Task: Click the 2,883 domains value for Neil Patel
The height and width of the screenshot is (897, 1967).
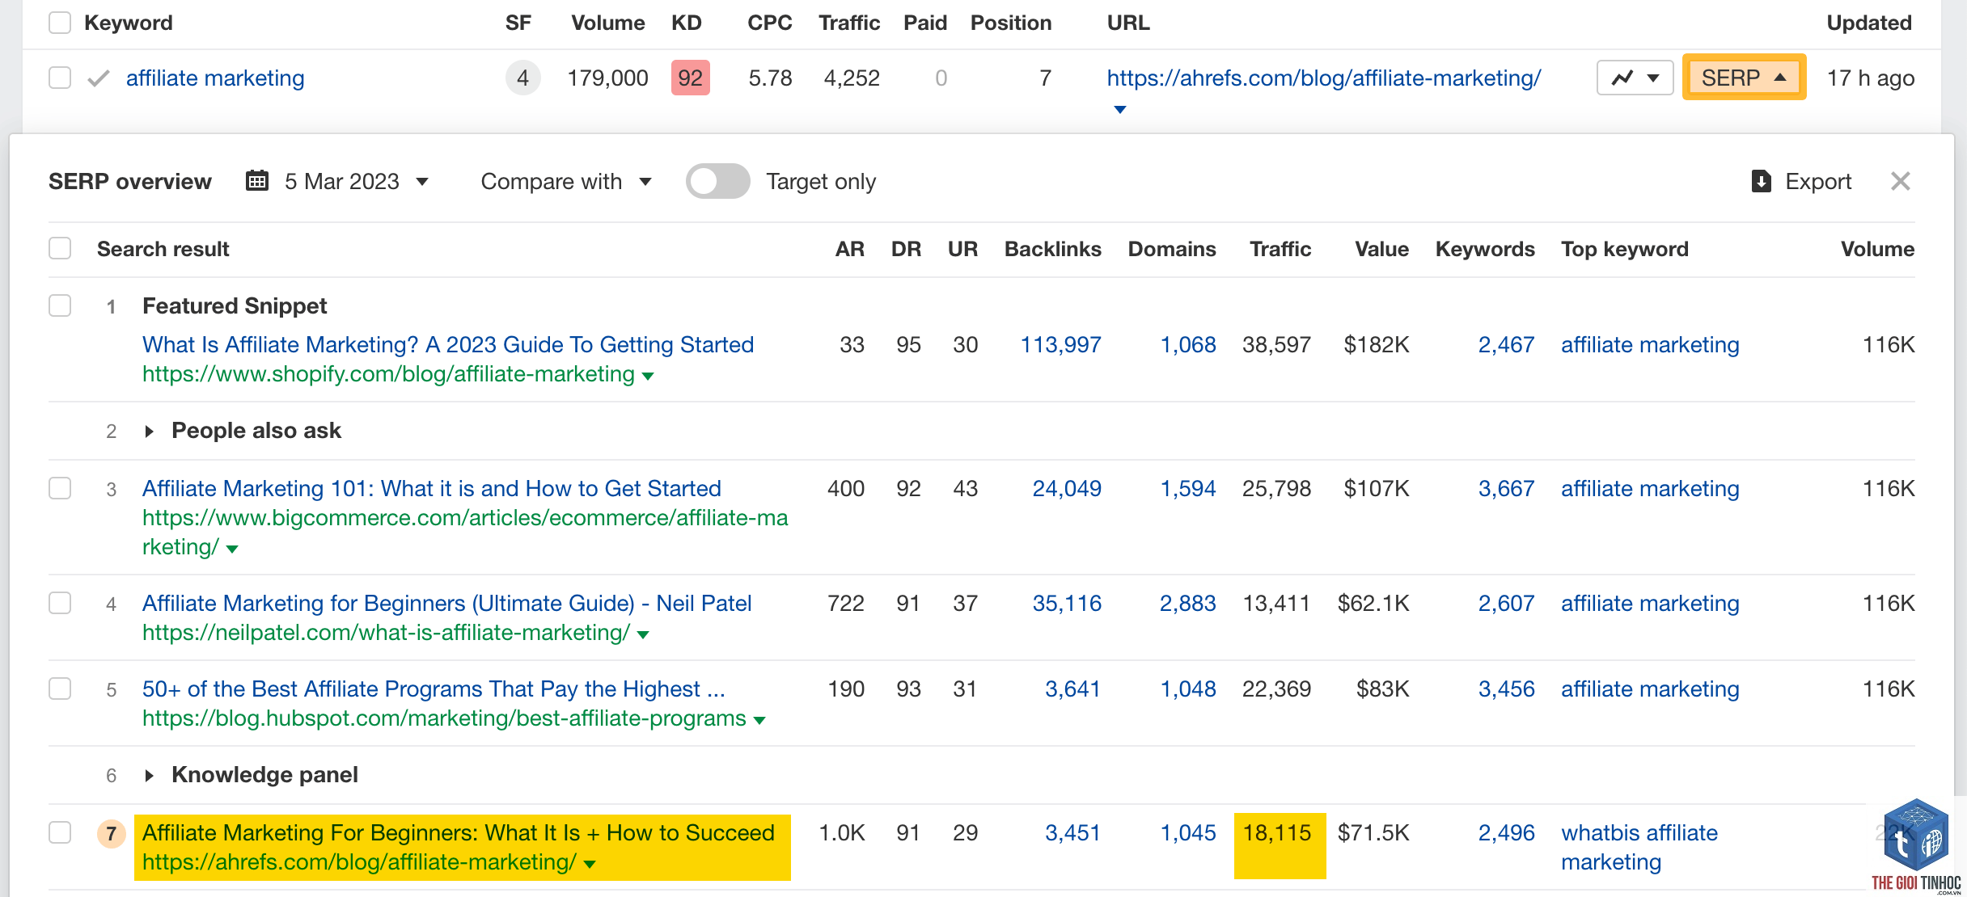Action: pos(1187,604)
